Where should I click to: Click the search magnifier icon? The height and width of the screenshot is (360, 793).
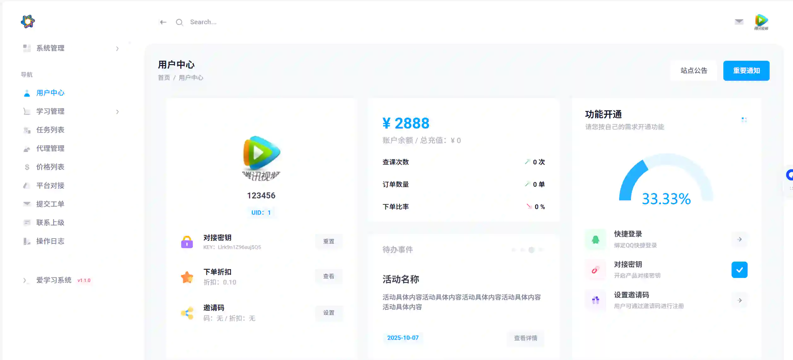coord(179,22)
